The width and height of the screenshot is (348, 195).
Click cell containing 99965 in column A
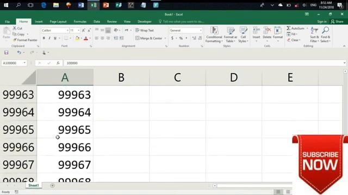pos(65,129)
